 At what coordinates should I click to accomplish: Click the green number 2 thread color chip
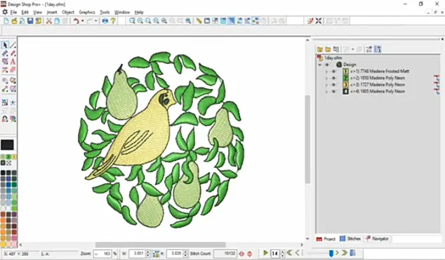(8, 157)
